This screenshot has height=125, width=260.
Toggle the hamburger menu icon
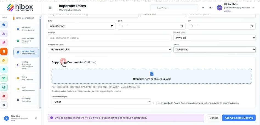(x=50, y=8)
